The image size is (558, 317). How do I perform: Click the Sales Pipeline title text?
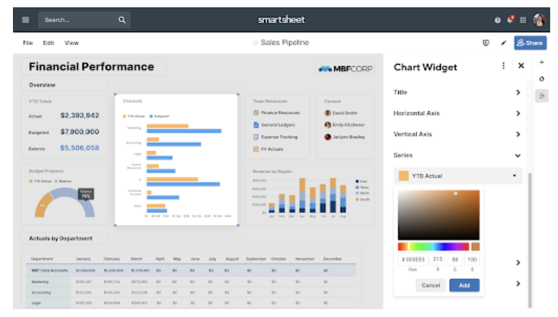(285, 43)
